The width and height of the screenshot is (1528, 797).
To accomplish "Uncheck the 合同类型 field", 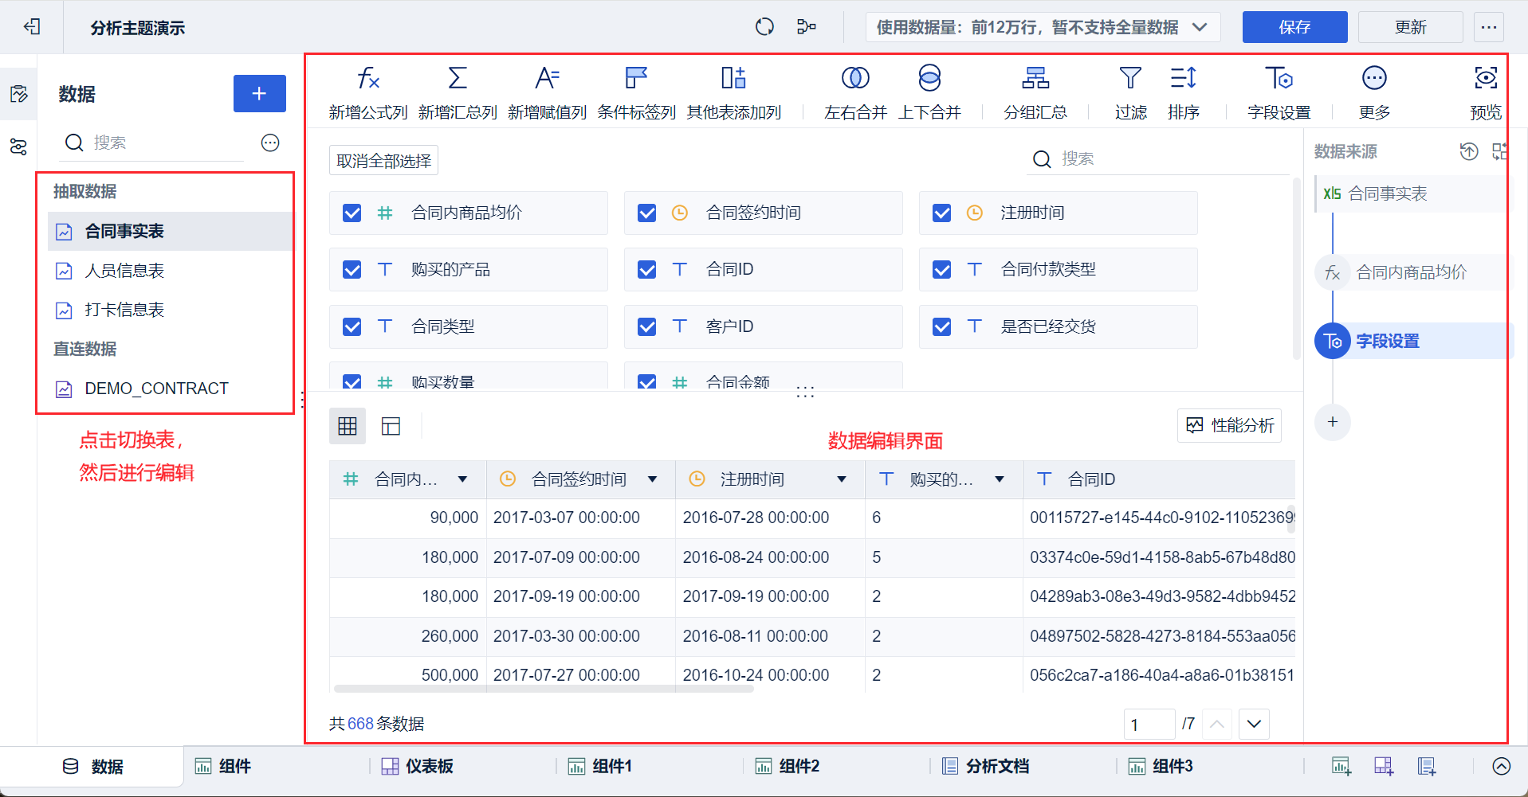I will tap(352, 326).
